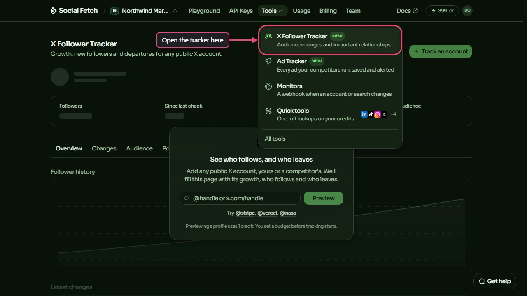
Task: Click the Preview button
Action: (x=324, y=198)
